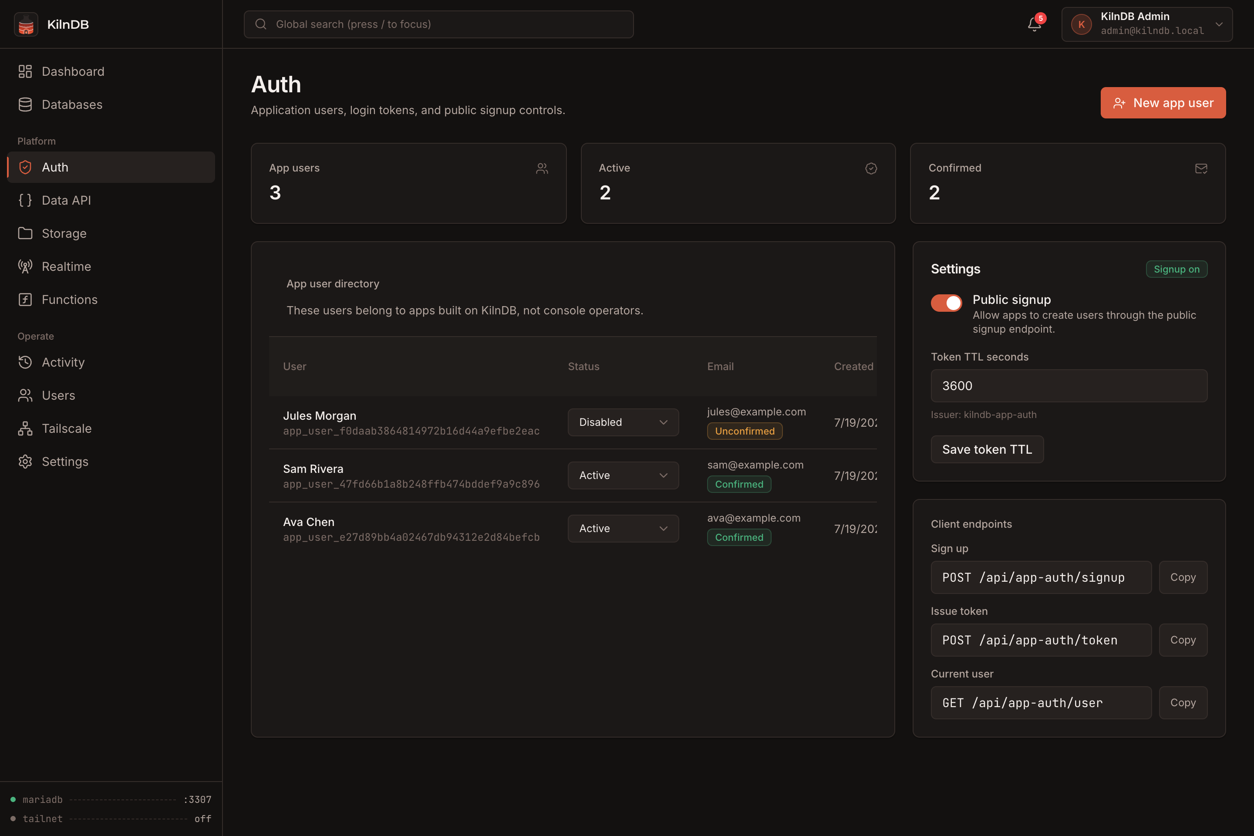1254x836 pixels.
Task: Click the Status column header
Action: [583, 366]
